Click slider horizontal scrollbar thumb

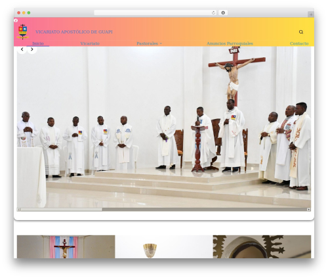click(61, 210)
